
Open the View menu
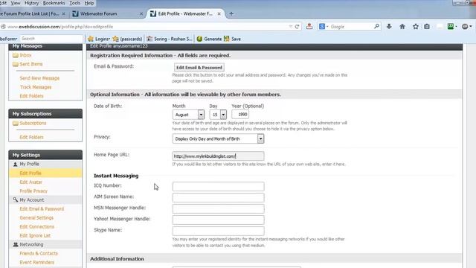click(16, 3)
